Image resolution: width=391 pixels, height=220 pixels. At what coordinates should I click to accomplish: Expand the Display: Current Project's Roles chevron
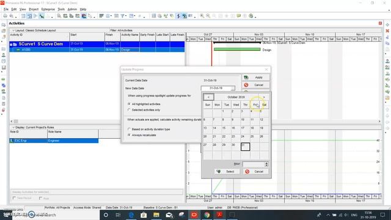click(x=13, y=128)
